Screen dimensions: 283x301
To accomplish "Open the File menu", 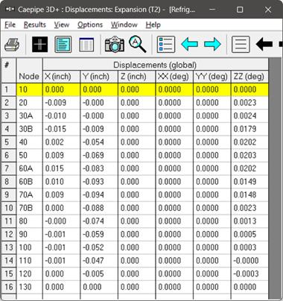I will click(10, 25).
